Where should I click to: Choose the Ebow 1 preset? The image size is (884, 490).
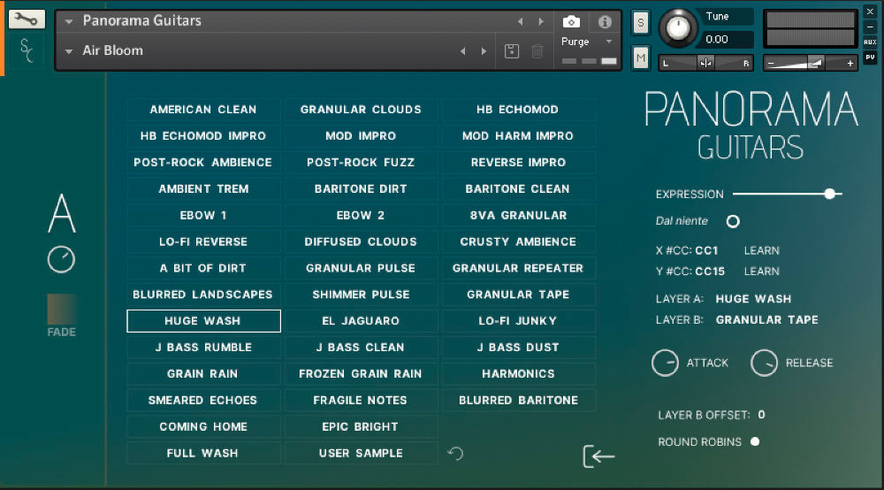[x=203, y=216]
